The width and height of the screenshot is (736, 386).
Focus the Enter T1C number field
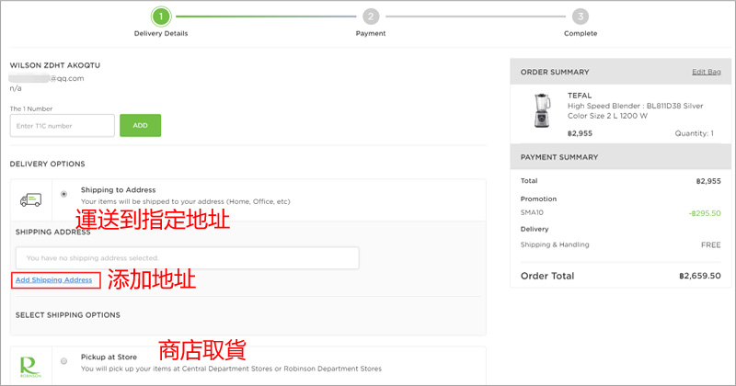pyautogui.click(x=62, y=125)
